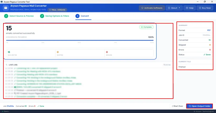Click the 0 Errors stat card
Screen dimensions: 216x113
129,53
